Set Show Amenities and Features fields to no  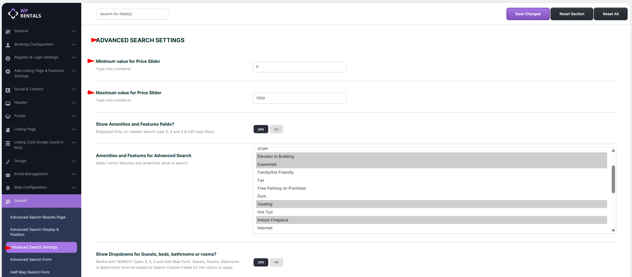pyautogui.click(x=276, y=129)
